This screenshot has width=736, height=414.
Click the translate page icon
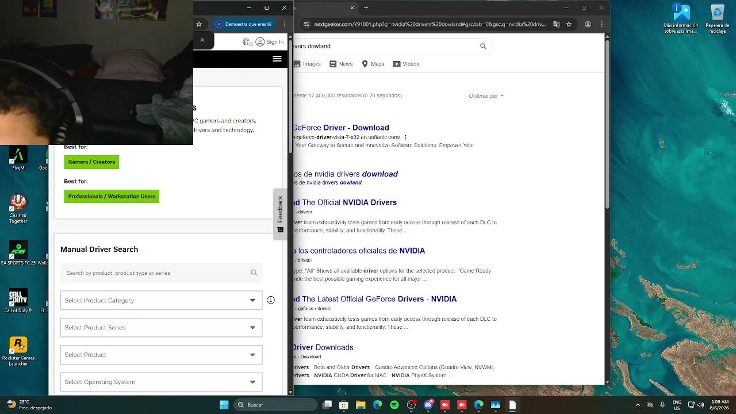tap(556, 24)
